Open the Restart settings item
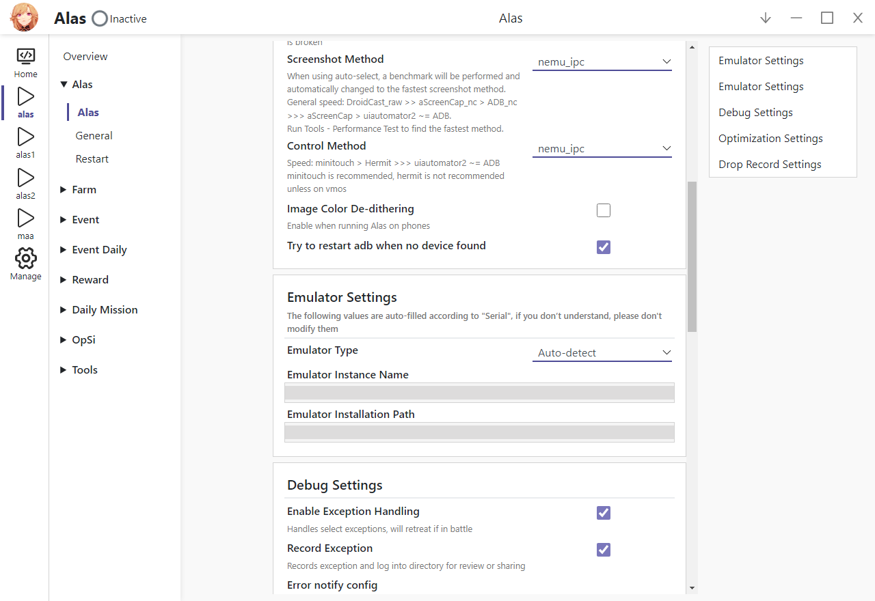The height and width of the screenshot is (601, 875). [92, 159]
